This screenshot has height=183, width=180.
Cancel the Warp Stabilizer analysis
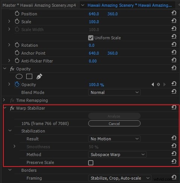[x=114, y=123]
